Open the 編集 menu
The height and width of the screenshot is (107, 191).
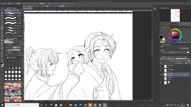pos(10,4)
